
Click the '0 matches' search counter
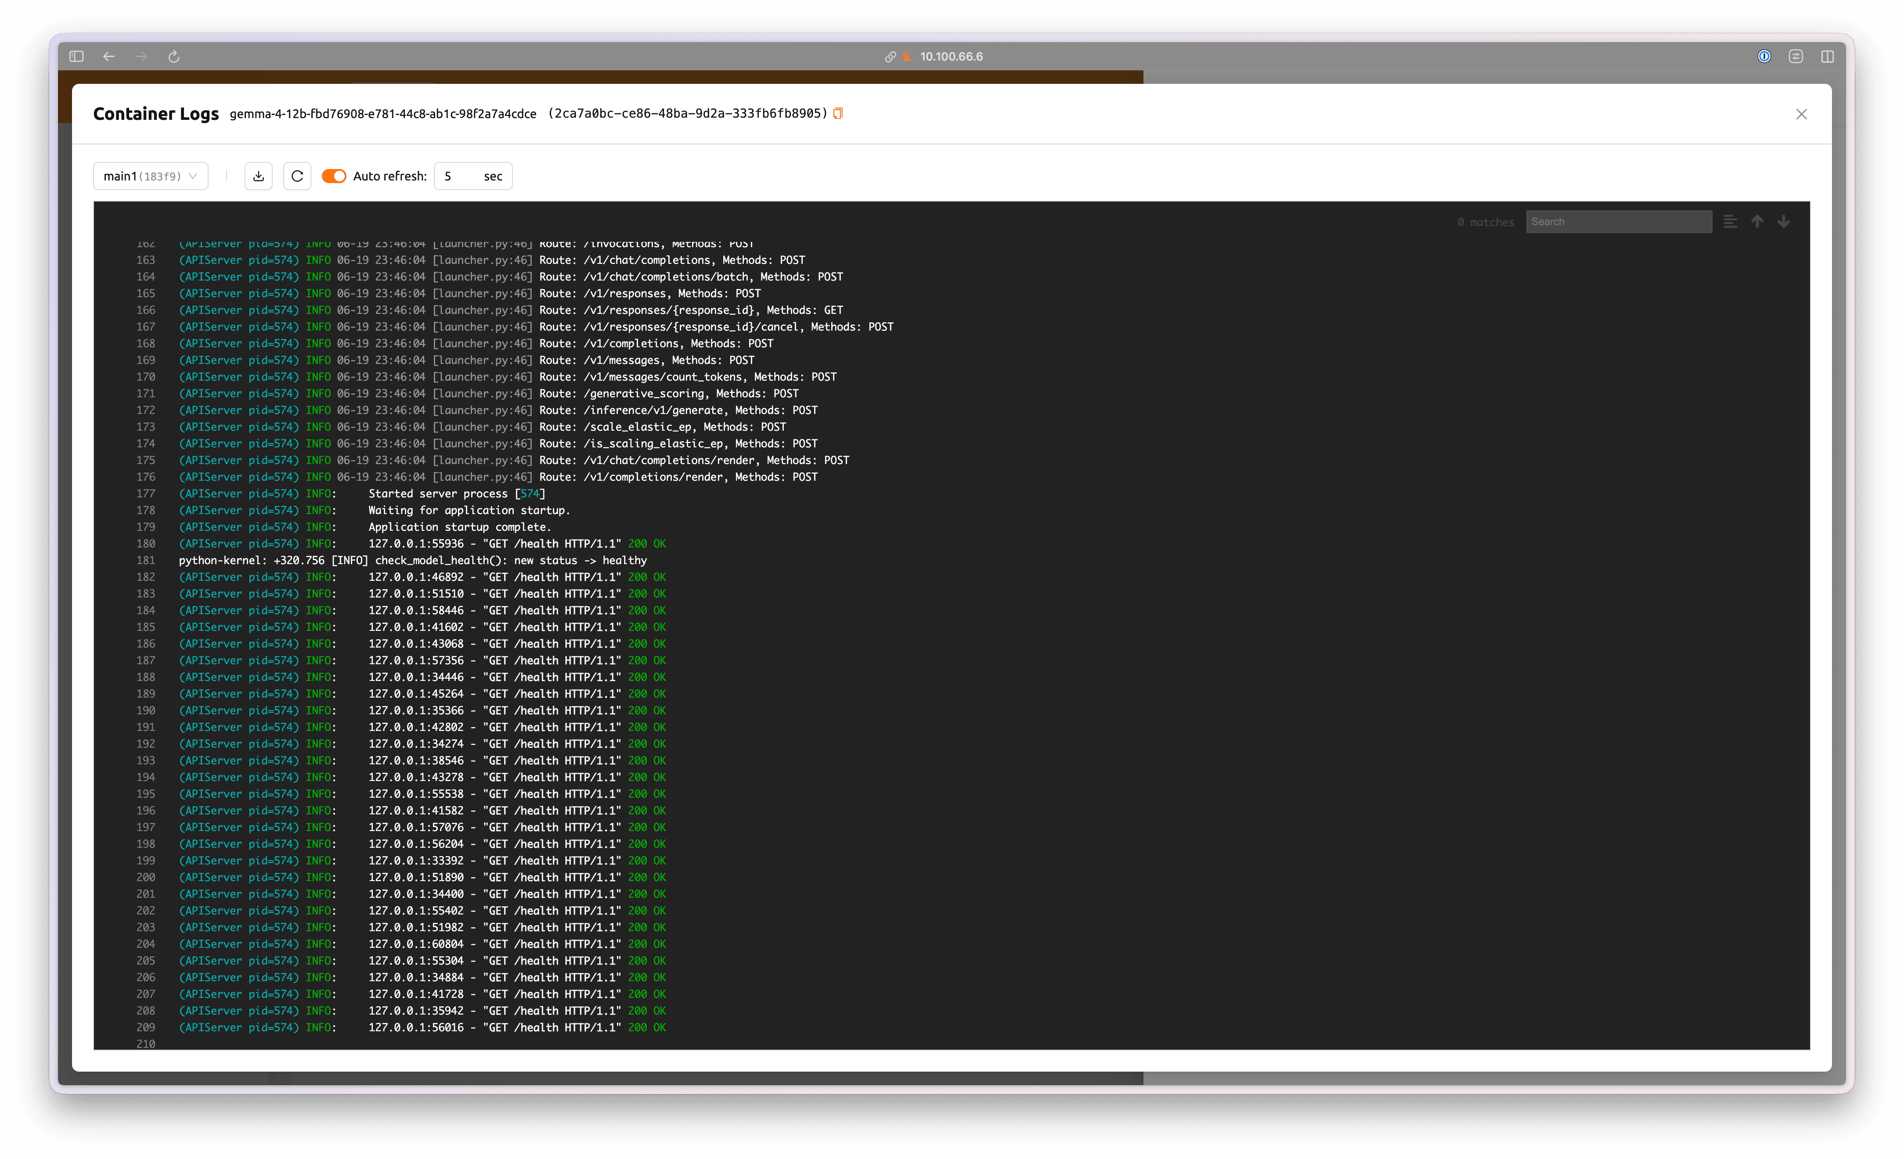pos(1485,223)
